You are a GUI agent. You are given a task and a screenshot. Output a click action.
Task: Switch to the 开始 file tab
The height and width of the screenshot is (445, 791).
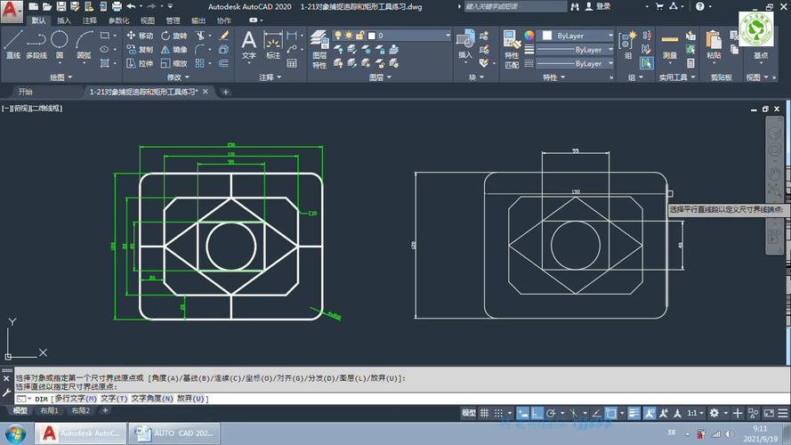(x=25, y=92)
